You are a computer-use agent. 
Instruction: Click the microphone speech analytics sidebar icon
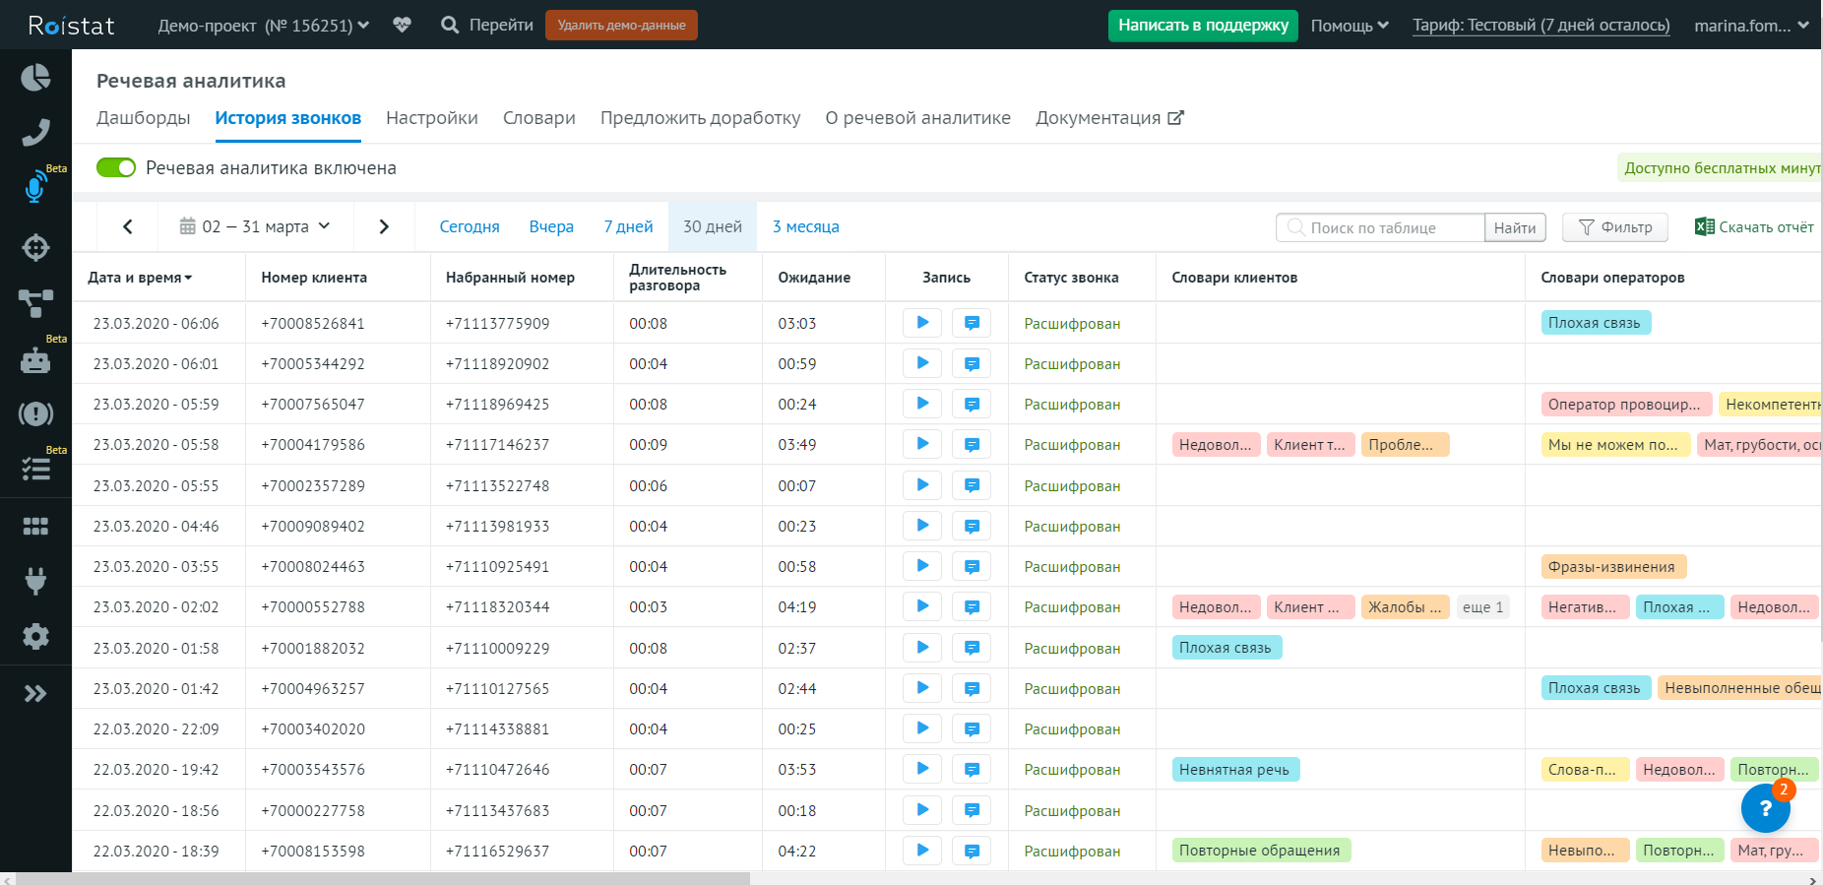(x=35, y=187)
